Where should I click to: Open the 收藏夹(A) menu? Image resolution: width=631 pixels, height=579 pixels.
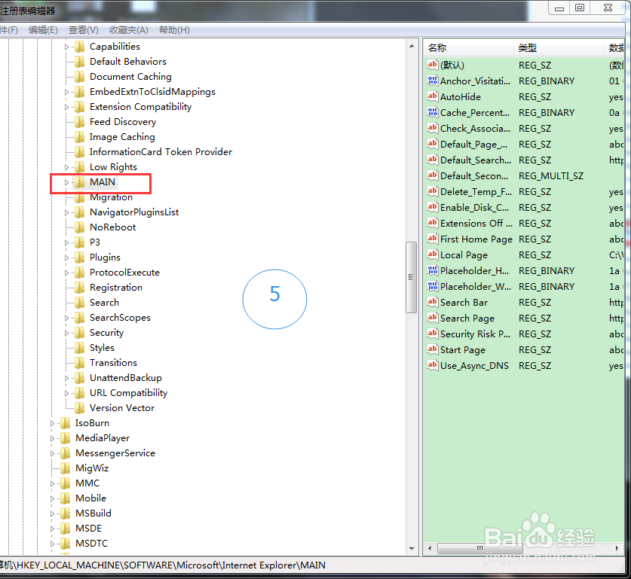[x=129, y=30]
